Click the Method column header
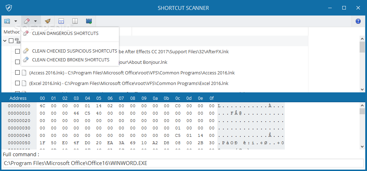This screenshot has width=367, height=171. click(12, 32)
